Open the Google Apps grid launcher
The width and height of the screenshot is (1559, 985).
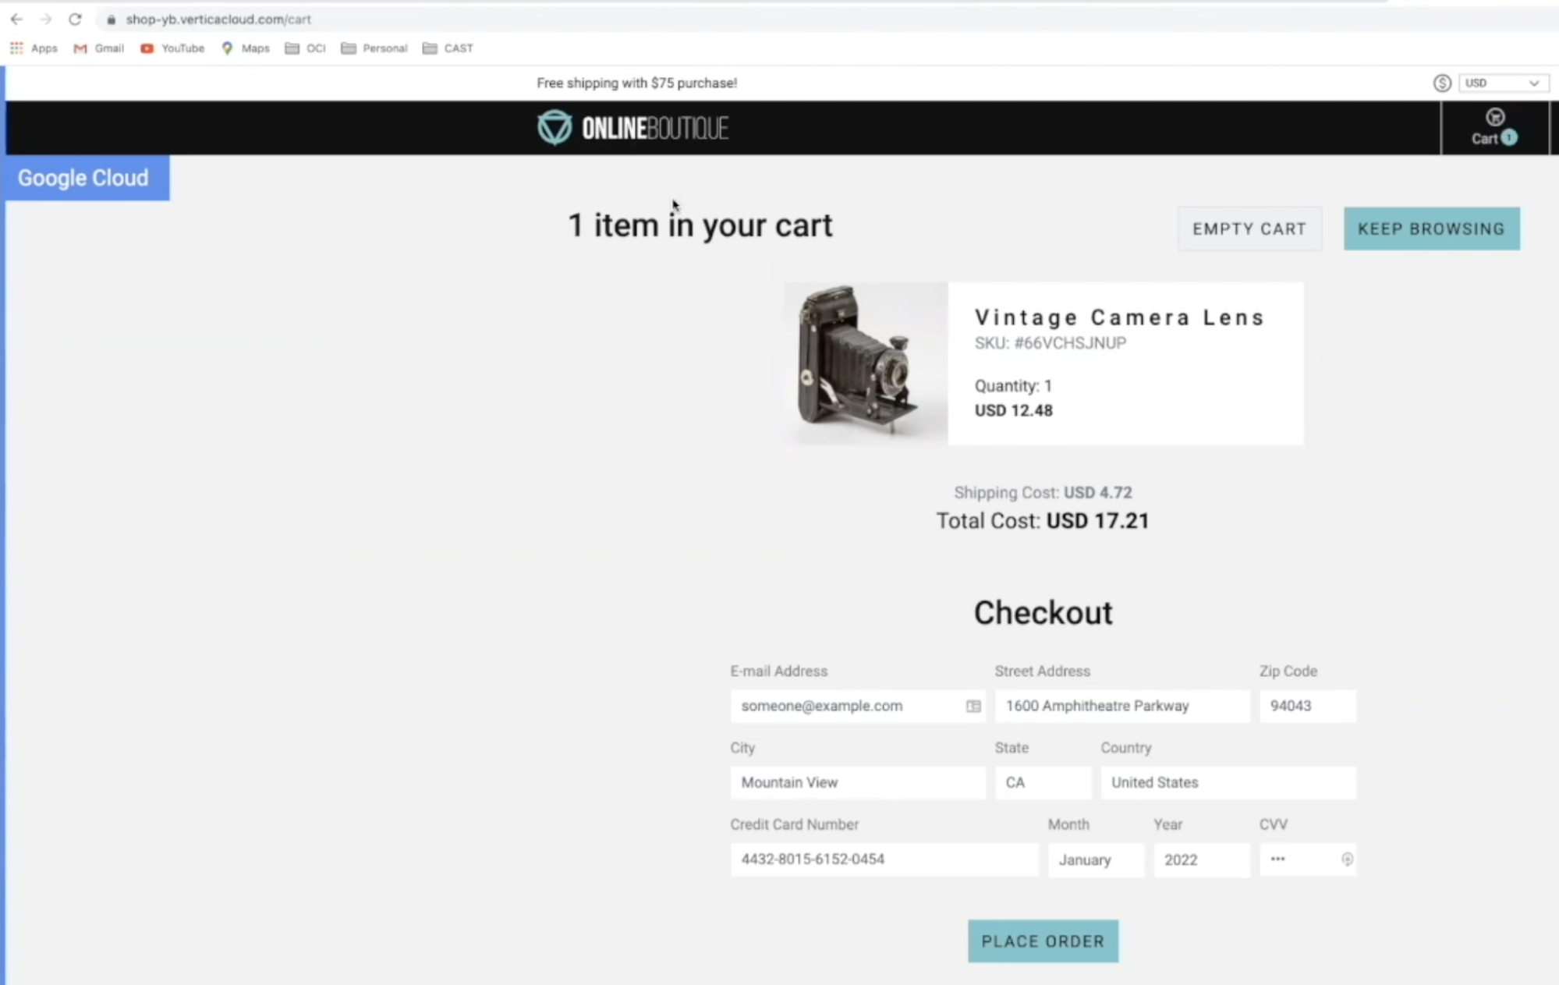(16, 48)
